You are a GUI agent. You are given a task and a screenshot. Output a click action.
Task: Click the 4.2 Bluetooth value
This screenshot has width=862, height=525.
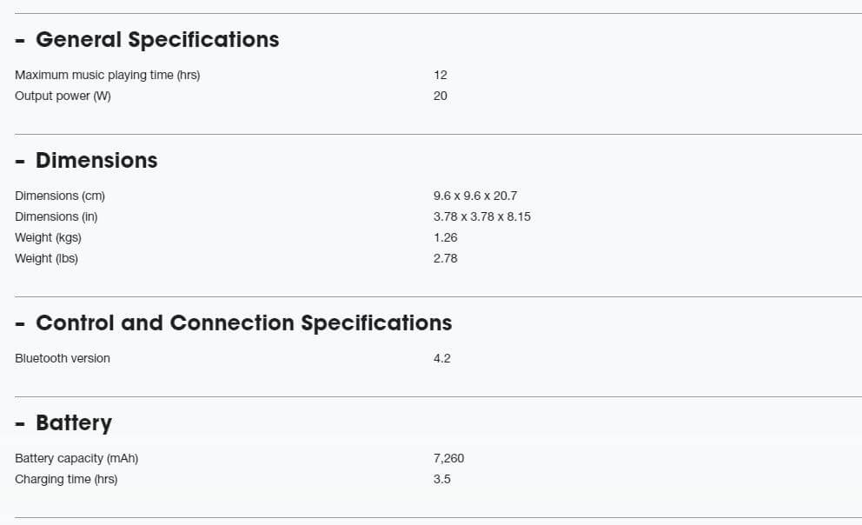[441, 359]
